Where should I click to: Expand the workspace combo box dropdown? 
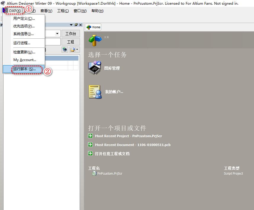(x=57, y=34)
